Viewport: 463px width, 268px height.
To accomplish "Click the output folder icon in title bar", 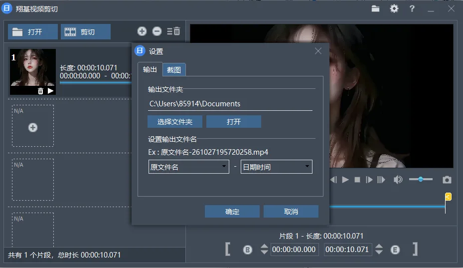I will point(375,9).
